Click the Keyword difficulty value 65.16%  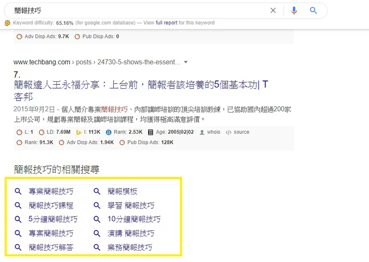[x=65, y=23]
